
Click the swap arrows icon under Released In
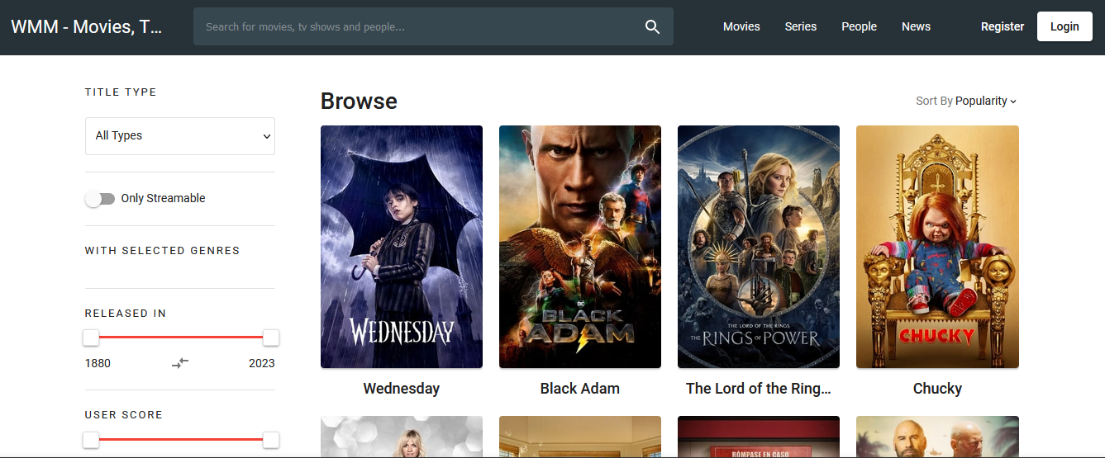pyautogui.click(x=180, y=363)
